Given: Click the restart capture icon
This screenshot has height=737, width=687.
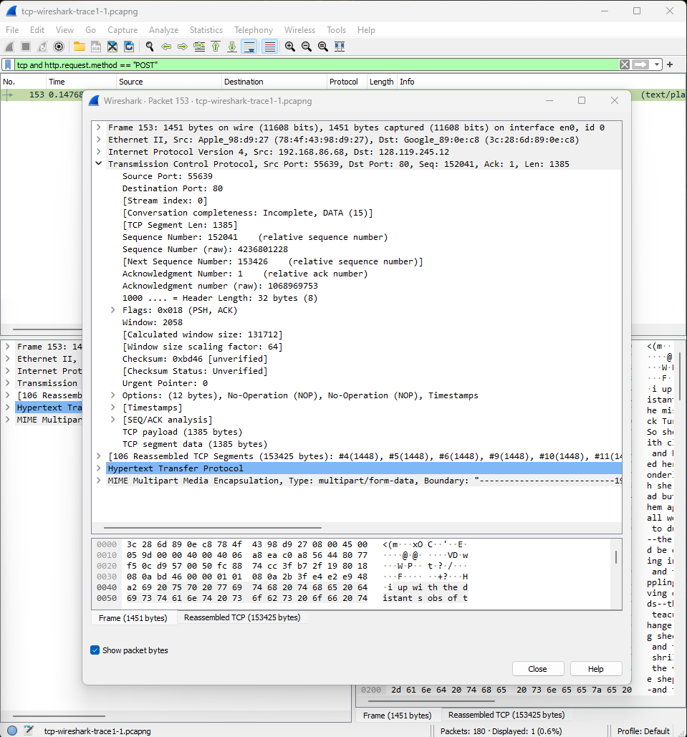Looking at the screenshot, I should coord(42,47).
